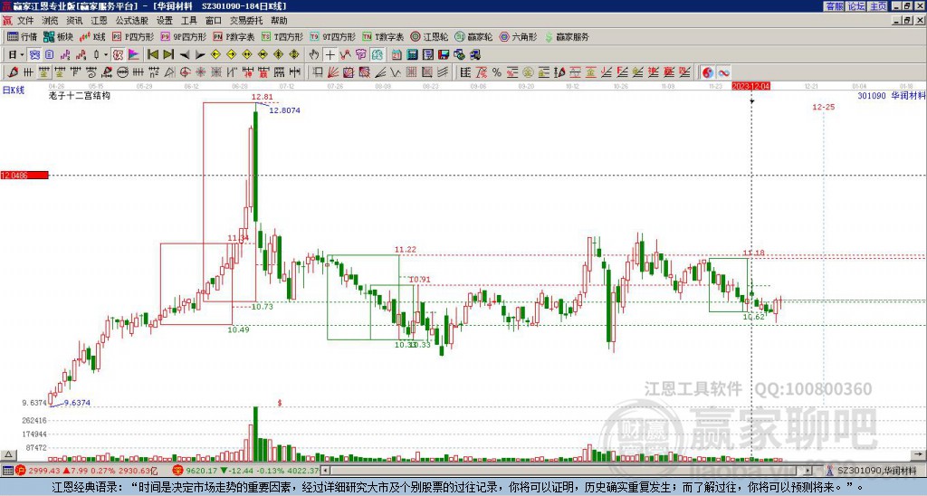The height and width of the screenshot is (496, 927).
Task: Open 赢家服务 service with dollar icon
Action: [x=567, y=36]
